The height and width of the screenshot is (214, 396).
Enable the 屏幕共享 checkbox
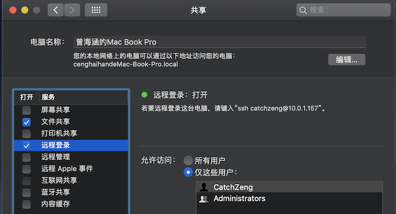point(27,110)
